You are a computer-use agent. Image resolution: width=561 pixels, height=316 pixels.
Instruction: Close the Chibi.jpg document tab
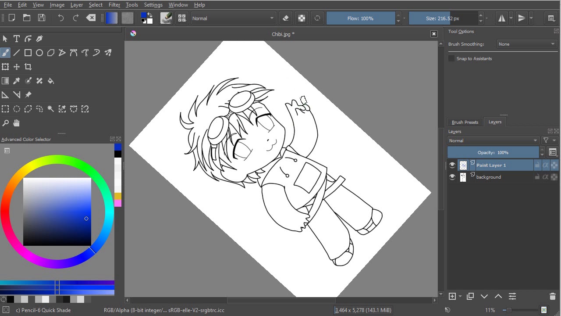pos(433,34)
